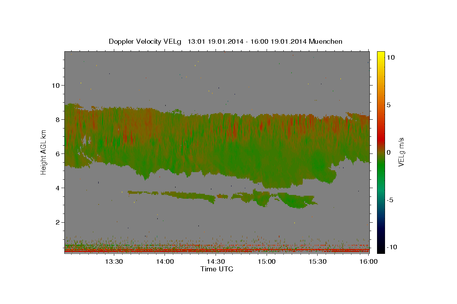Click the 16:00 time tick label
457x304 pixels.
(369, 262)
